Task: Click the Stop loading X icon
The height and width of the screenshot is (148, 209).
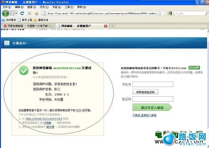Action: click(29, 13)
